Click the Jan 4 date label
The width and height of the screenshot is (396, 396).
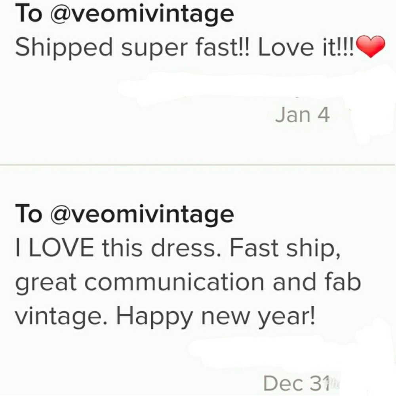click(x=302, y=115)
